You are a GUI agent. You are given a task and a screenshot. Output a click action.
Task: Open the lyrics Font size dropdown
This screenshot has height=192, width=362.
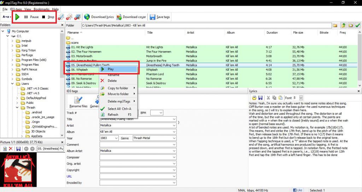click(301, 98)
